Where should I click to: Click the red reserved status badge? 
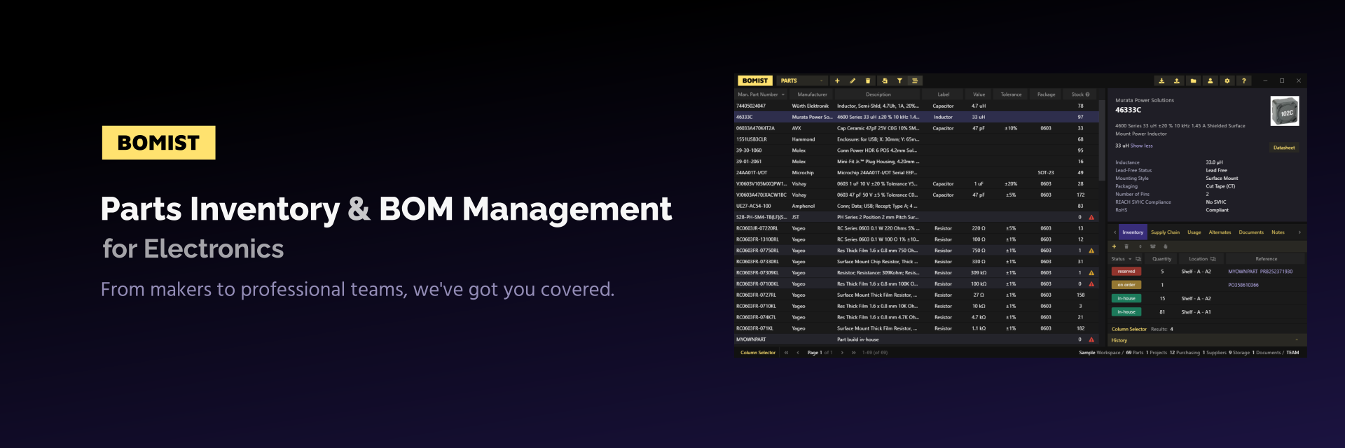point(1126,272)
